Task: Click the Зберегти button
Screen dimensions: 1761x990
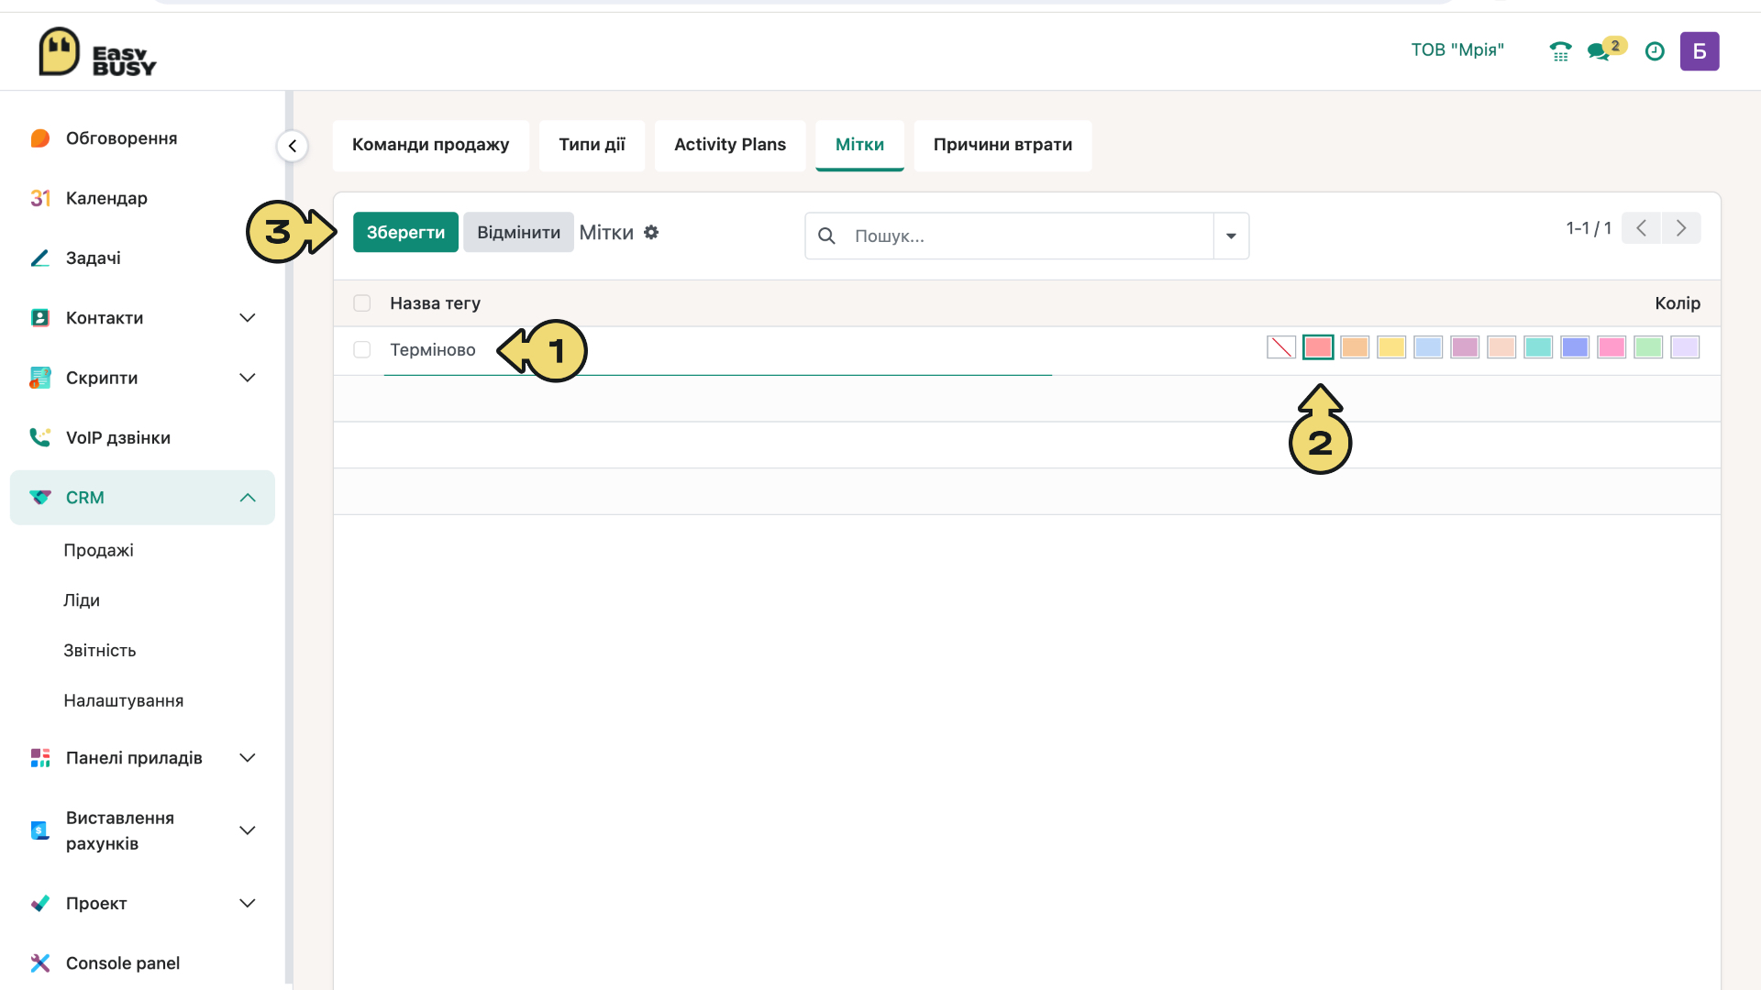Action: coord(405,233)
